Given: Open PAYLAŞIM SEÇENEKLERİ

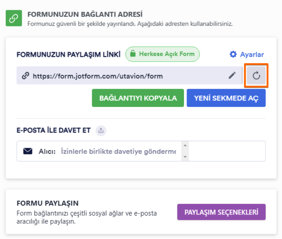Looking at the screenshot, I should point(221,212).
